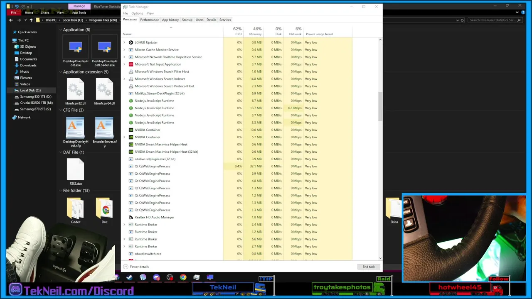Sort processes by the Network column
The height and width of the screenshot is (299, 532).
click(293, 31)
